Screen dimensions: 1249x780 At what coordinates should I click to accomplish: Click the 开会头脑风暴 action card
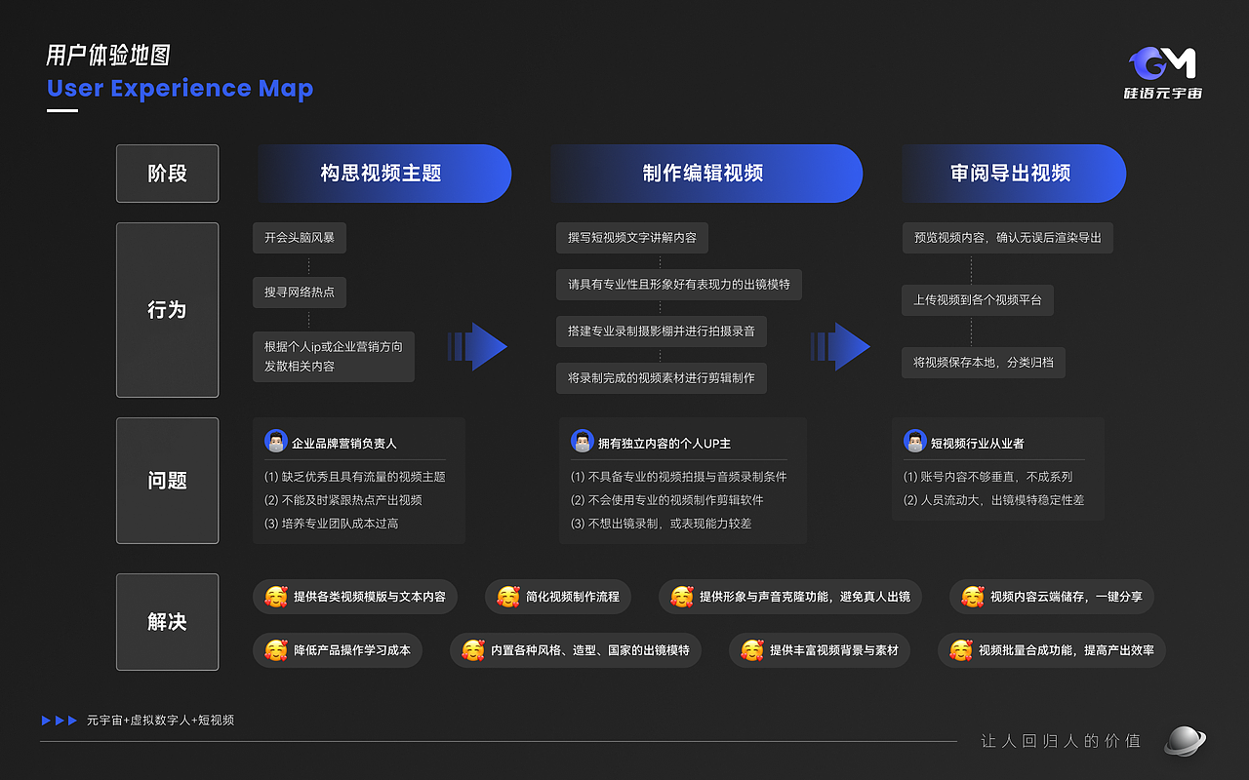tap(300, 237)
